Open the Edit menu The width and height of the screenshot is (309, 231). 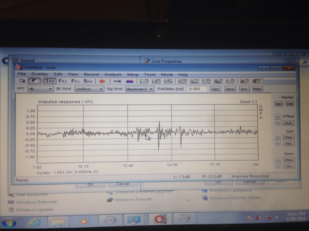tap(58, 74)
